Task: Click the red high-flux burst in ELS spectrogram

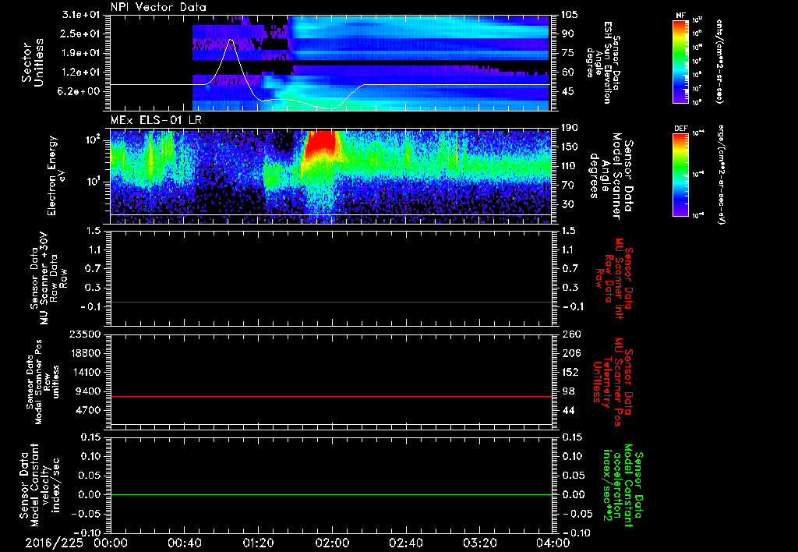Action: pyautogui.click(x=320, y=143)
